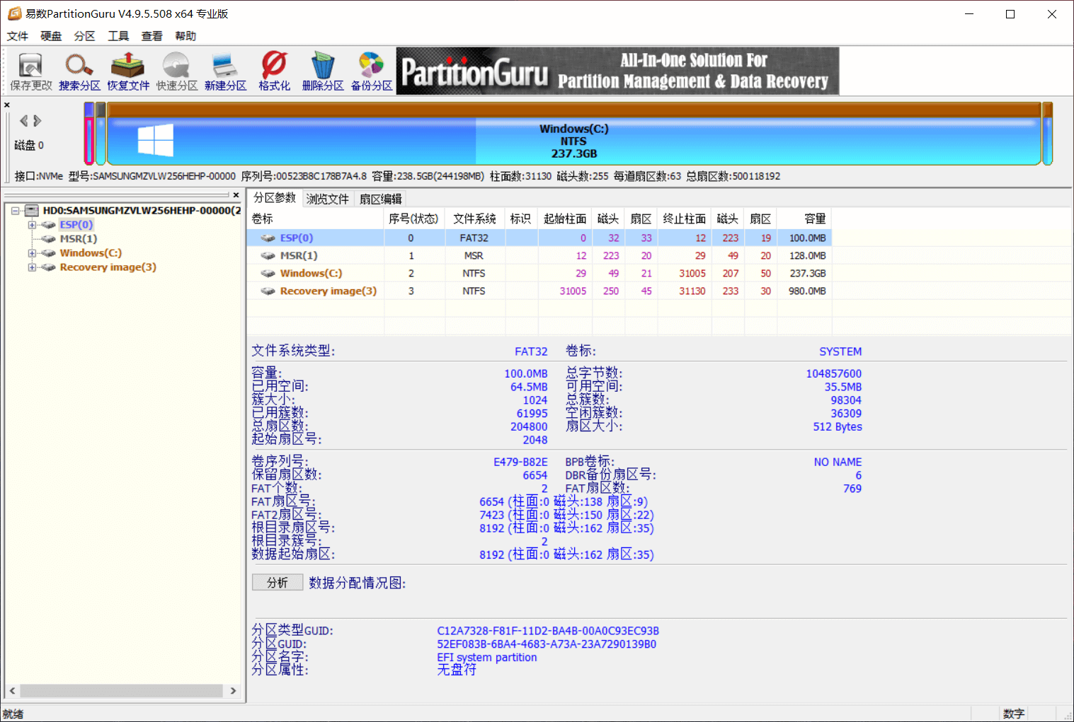
Task: Select the MSR(1) row in partition table
Action: [539, 256]
